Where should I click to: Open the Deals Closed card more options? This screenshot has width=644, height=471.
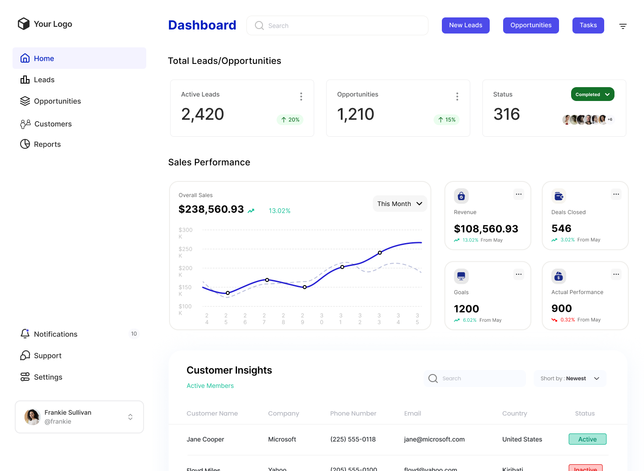click(x=616, y=194)
